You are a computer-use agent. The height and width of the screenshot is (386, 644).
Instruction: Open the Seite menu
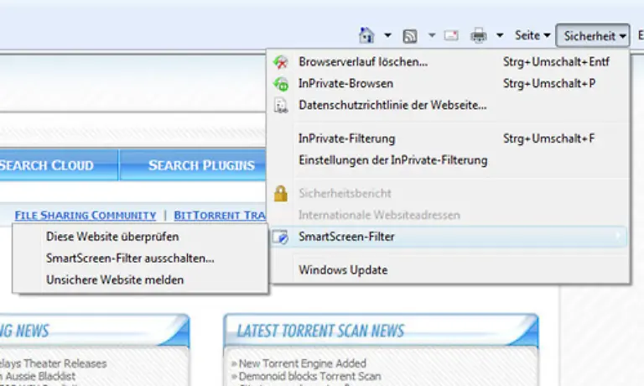click(532, 36)
